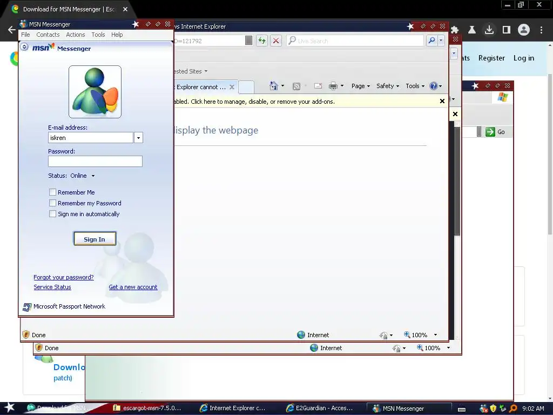Click the back IE window vertical scrollbar
This screenshot has width=553, height=415.
click(457, 181)
